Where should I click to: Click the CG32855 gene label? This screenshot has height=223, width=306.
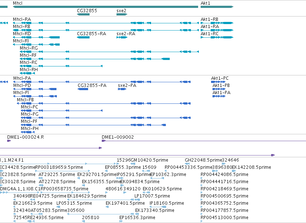point(87,10)
